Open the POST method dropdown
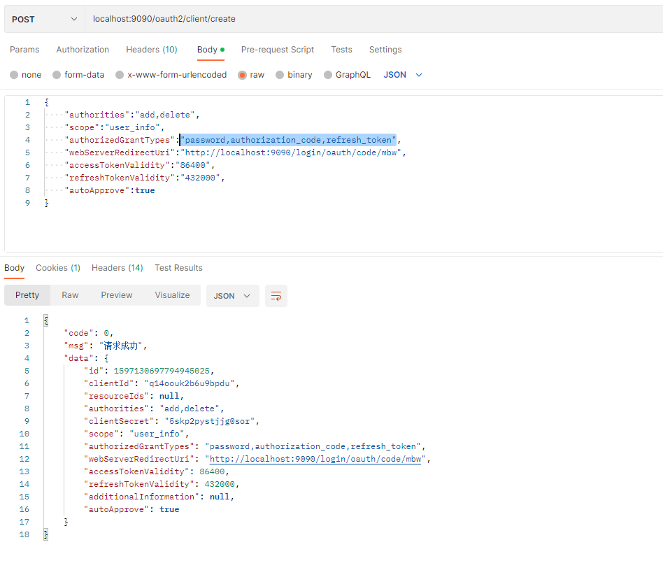The image size is (663, 561). tap(44, 19)
